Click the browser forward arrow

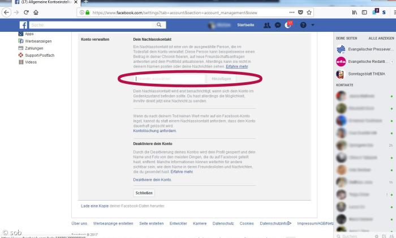click(16, 12)
